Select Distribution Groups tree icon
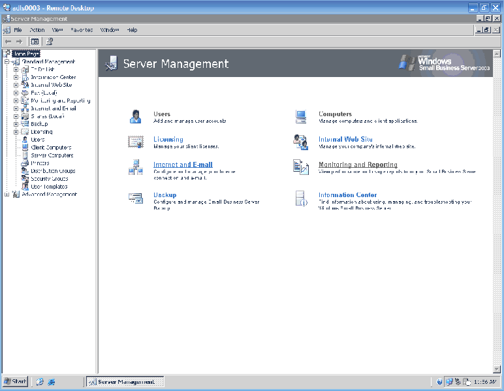Screen dimensions: 504x391 click(x=25, y=171)
